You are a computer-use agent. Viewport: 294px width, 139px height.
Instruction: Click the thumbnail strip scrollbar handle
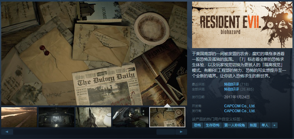(x=166, y=132)
